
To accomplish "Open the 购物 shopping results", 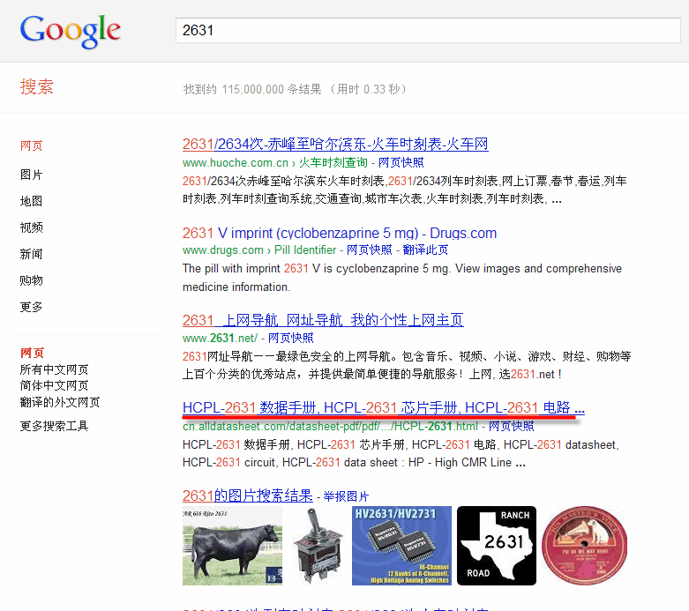I will 32,280.
